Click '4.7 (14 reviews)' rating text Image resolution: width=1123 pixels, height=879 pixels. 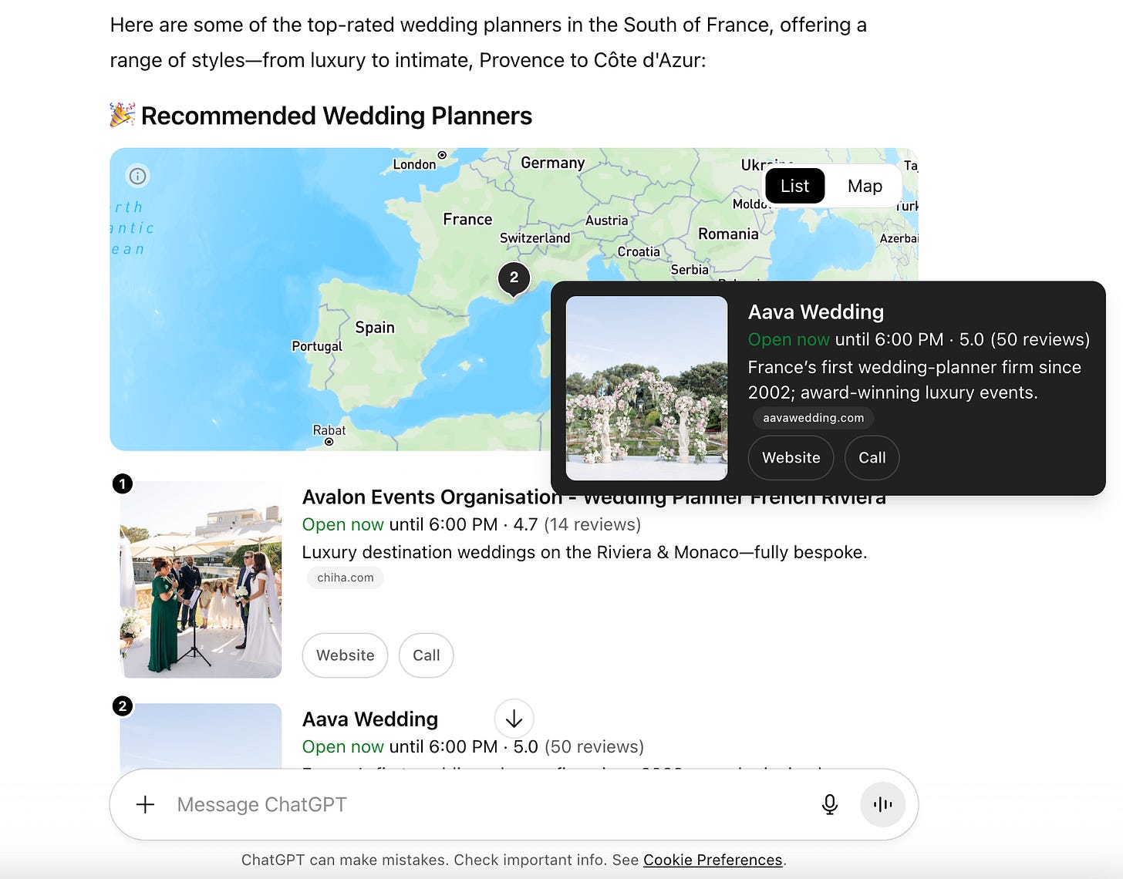click(x=577, y=524)
